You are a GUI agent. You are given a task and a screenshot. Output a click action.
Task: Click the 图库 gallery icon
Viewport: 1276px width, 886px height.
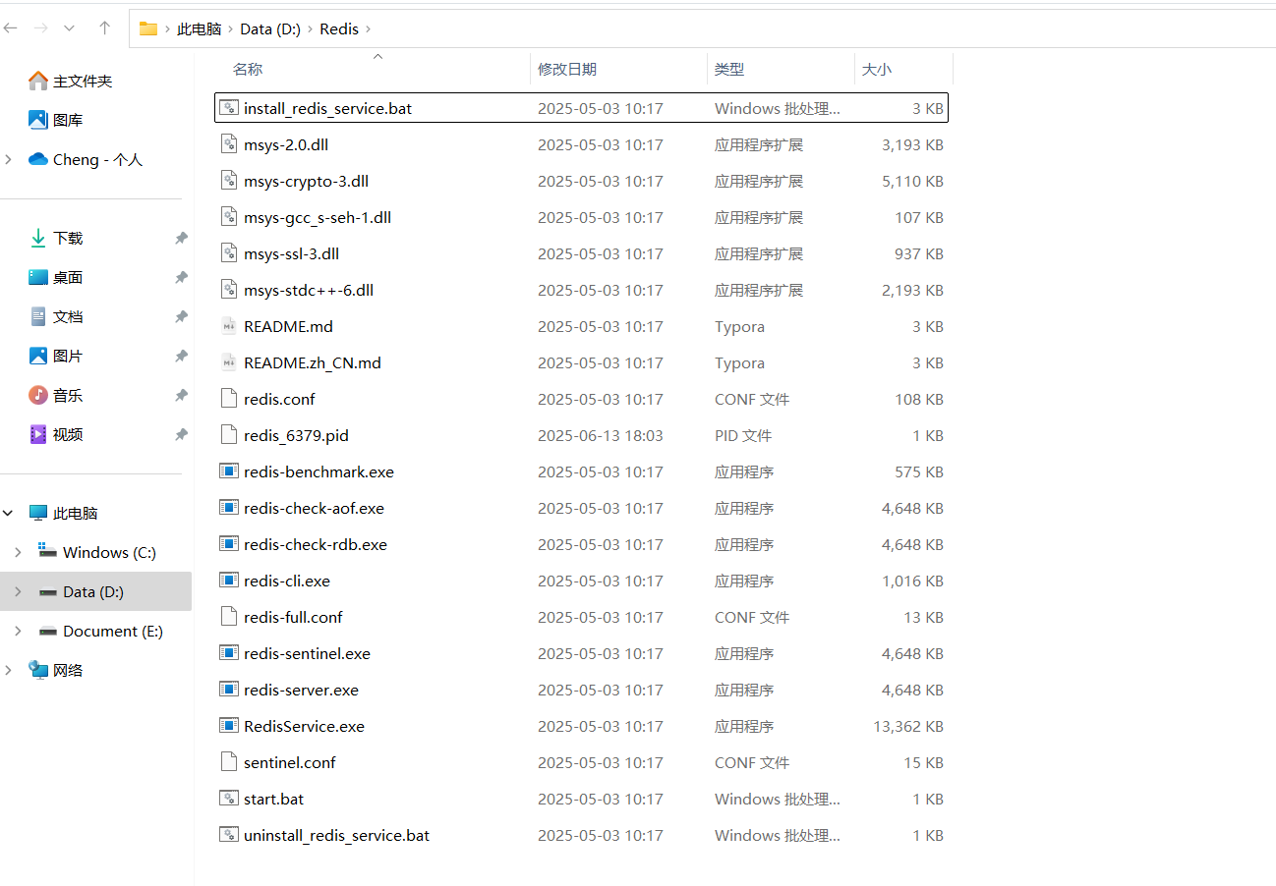(38, 120)
